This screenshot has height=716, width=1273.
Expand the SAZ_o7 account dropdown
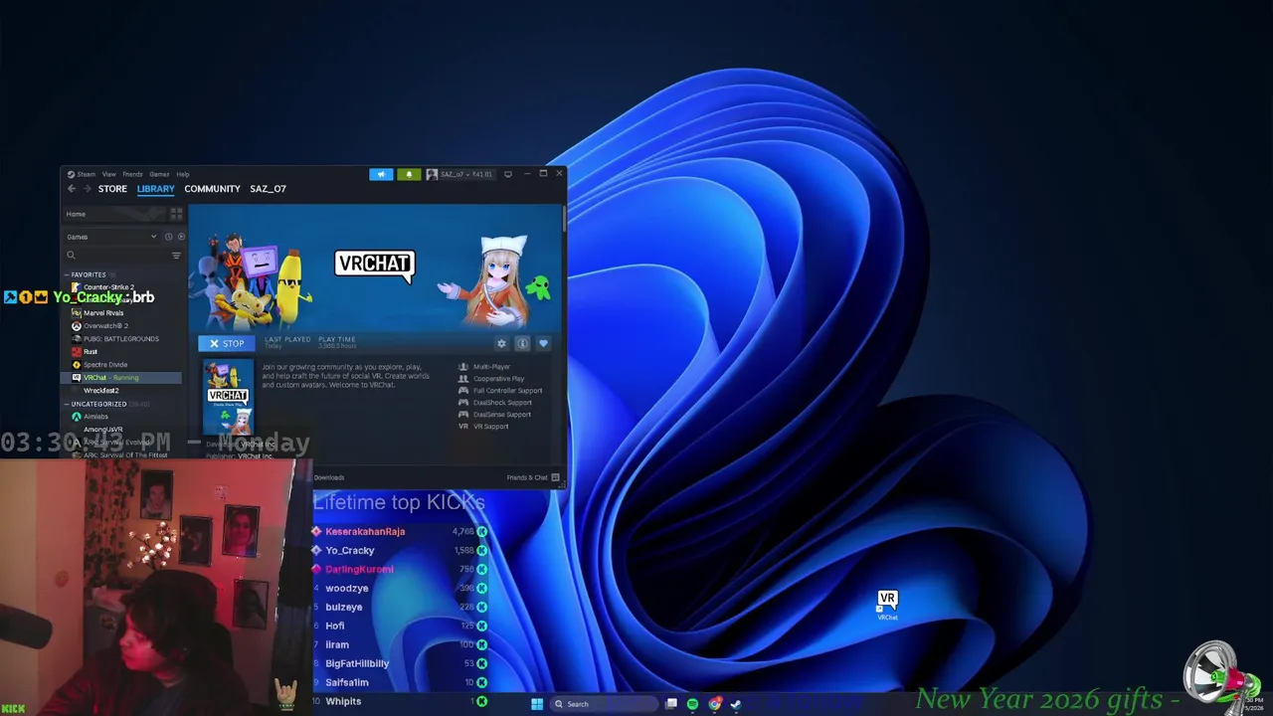pyautogui.click(x=459, y=174)
